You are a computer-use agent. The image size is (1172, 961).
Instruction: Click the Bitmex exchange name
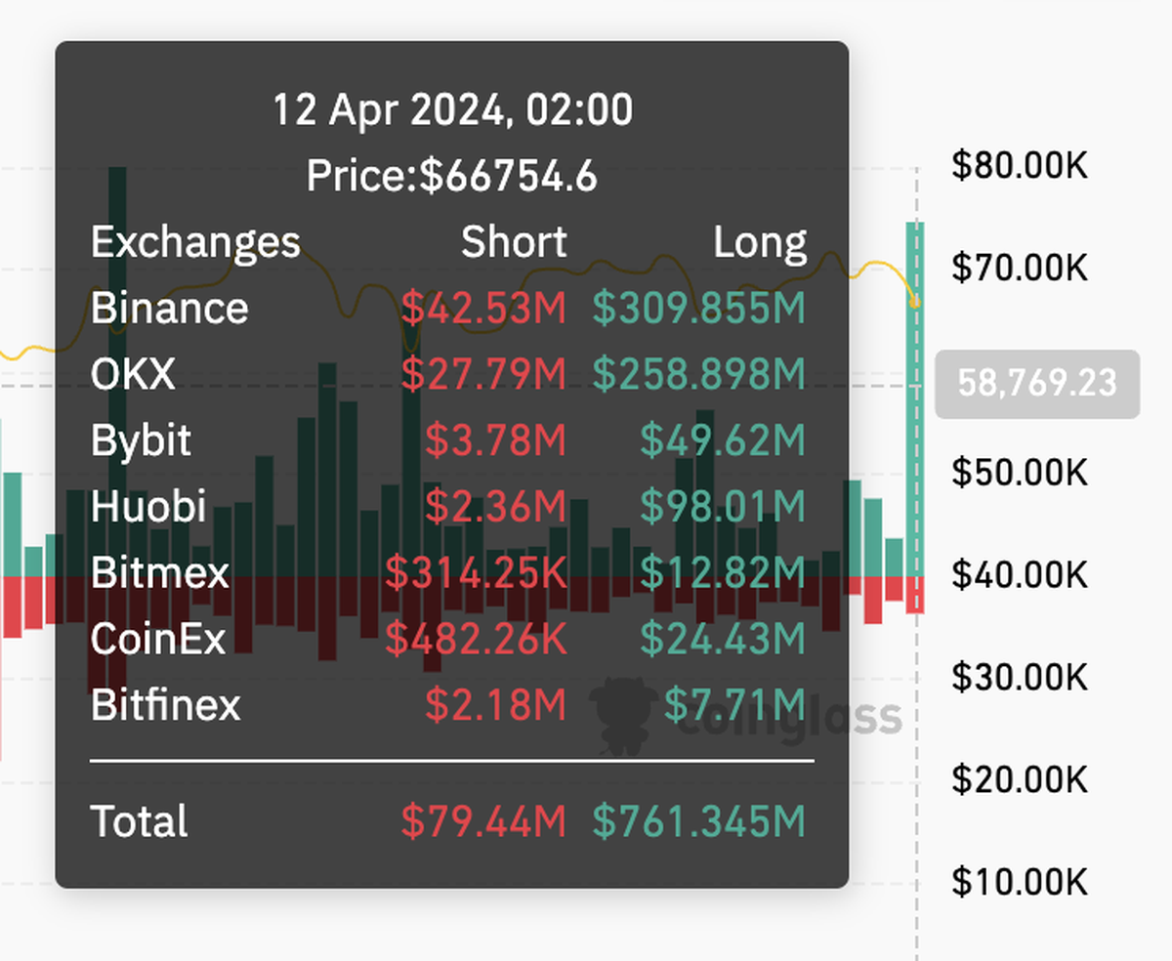tap(160, 572)
